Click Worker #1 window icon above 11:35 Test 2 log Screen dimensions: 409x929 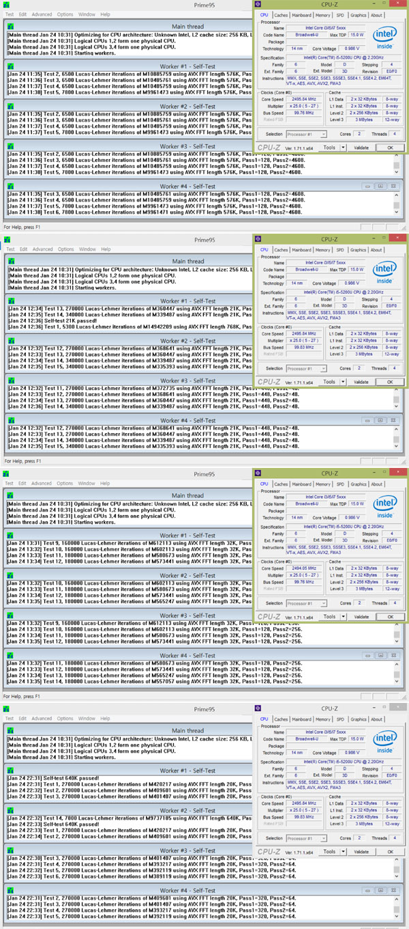click(10, 66)
